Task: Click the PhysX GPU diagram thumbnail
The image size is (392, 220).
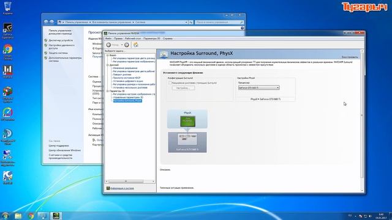Action: (188, 121)
